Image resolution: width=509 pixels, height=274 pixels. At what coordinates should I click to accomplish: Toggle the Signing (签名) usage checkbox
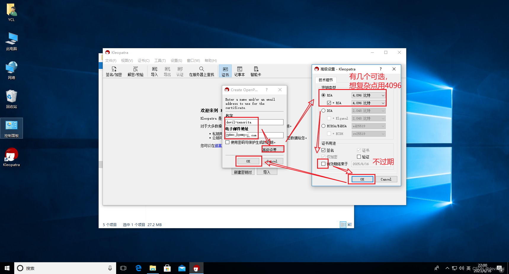click(x=324, y=150)
